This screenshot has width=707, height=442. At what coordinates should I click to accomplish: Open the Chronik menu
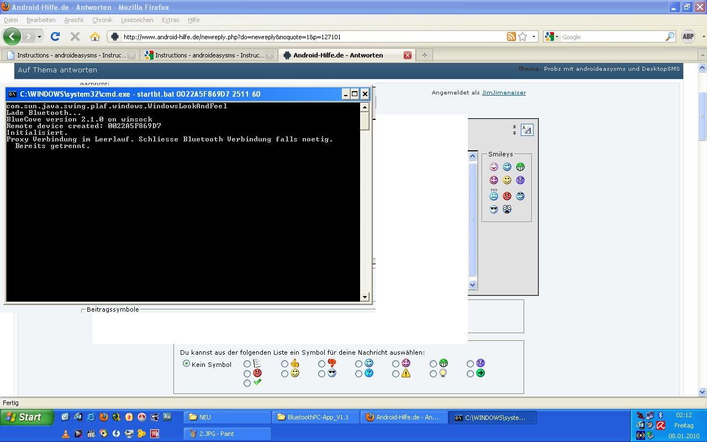click(x=102, y=20)
